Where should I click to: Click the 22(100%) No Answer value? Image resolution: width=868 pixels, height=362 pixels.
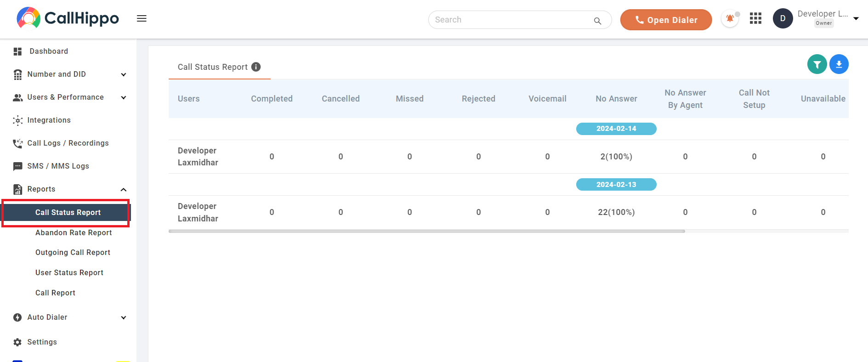click(616, 212)
